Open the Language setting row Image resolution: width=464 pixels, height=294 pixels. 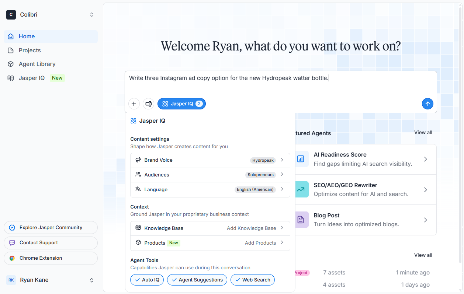pos(210,189)
